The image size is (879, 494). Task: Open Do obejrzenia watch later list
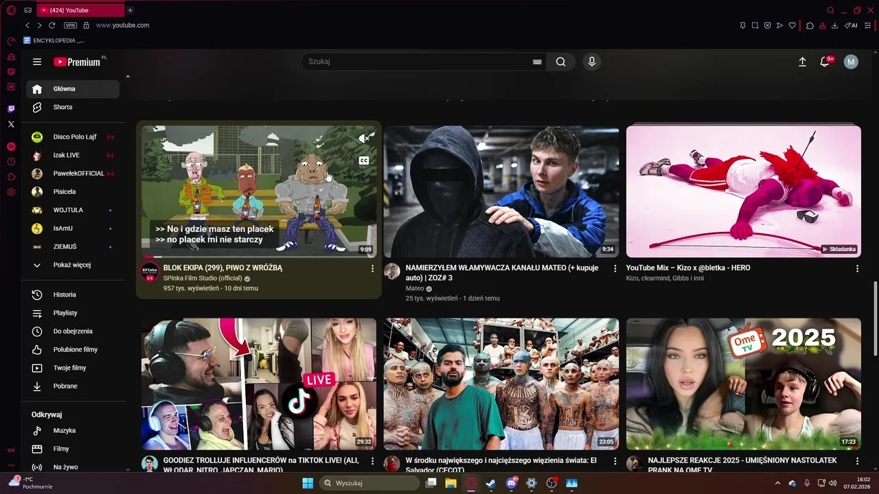[x=73, y=331]
